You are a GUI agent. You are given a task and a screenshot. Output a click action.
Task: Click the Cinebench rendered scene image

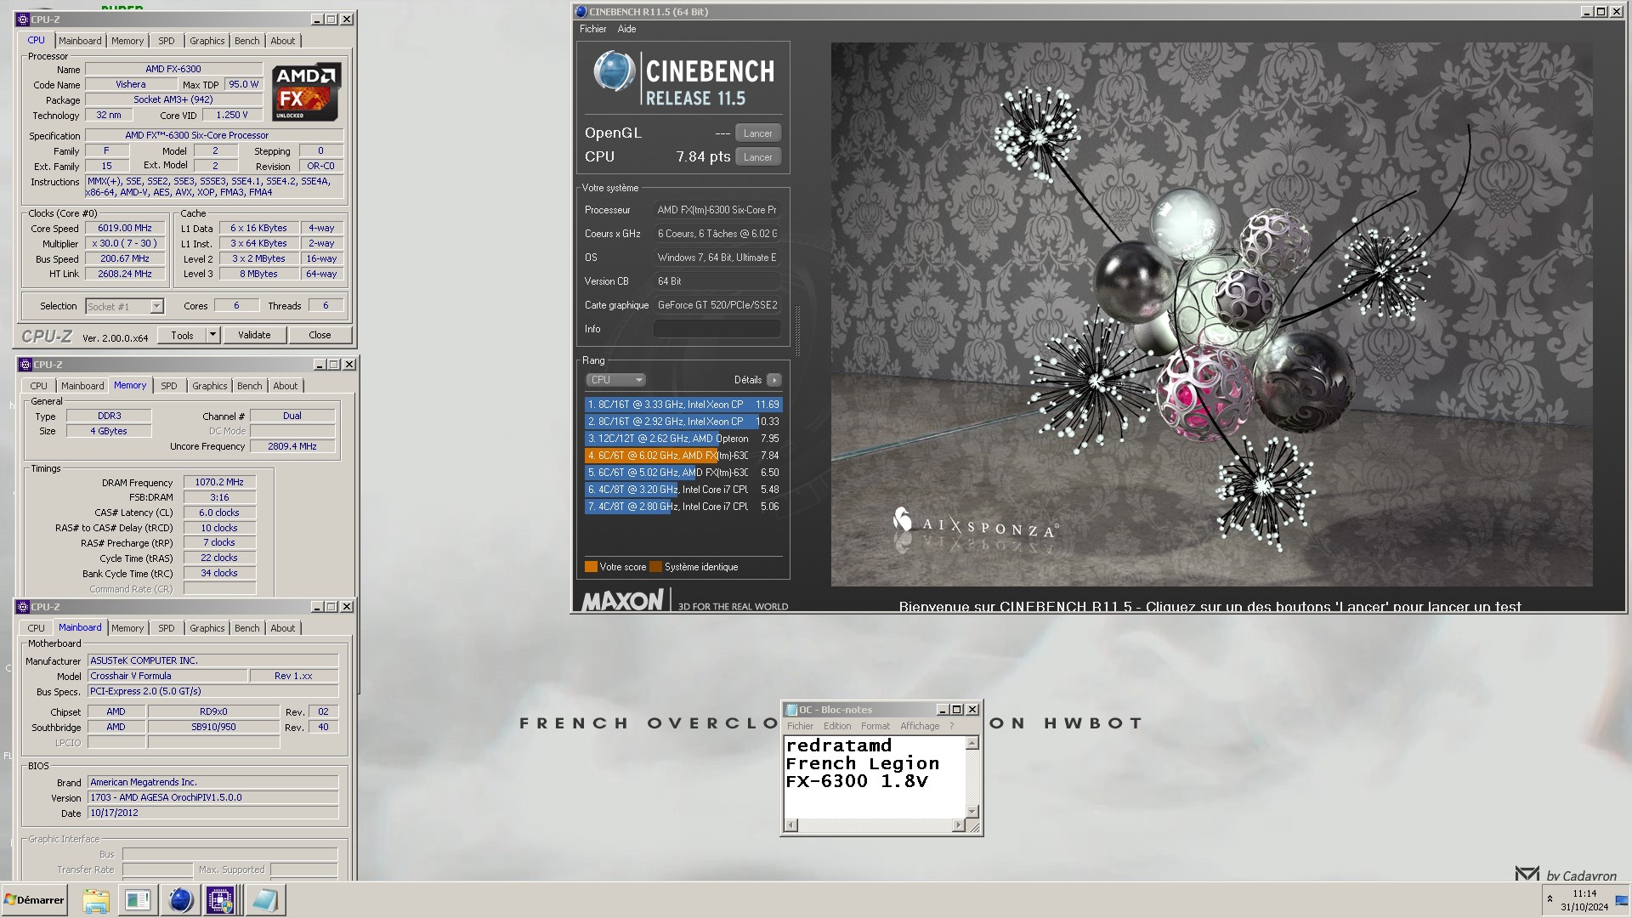1211,314
